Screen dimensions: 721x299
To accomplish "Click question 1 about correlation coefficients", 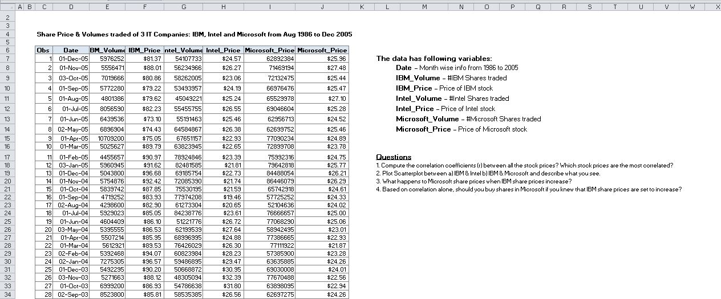I will coord(525,165).
